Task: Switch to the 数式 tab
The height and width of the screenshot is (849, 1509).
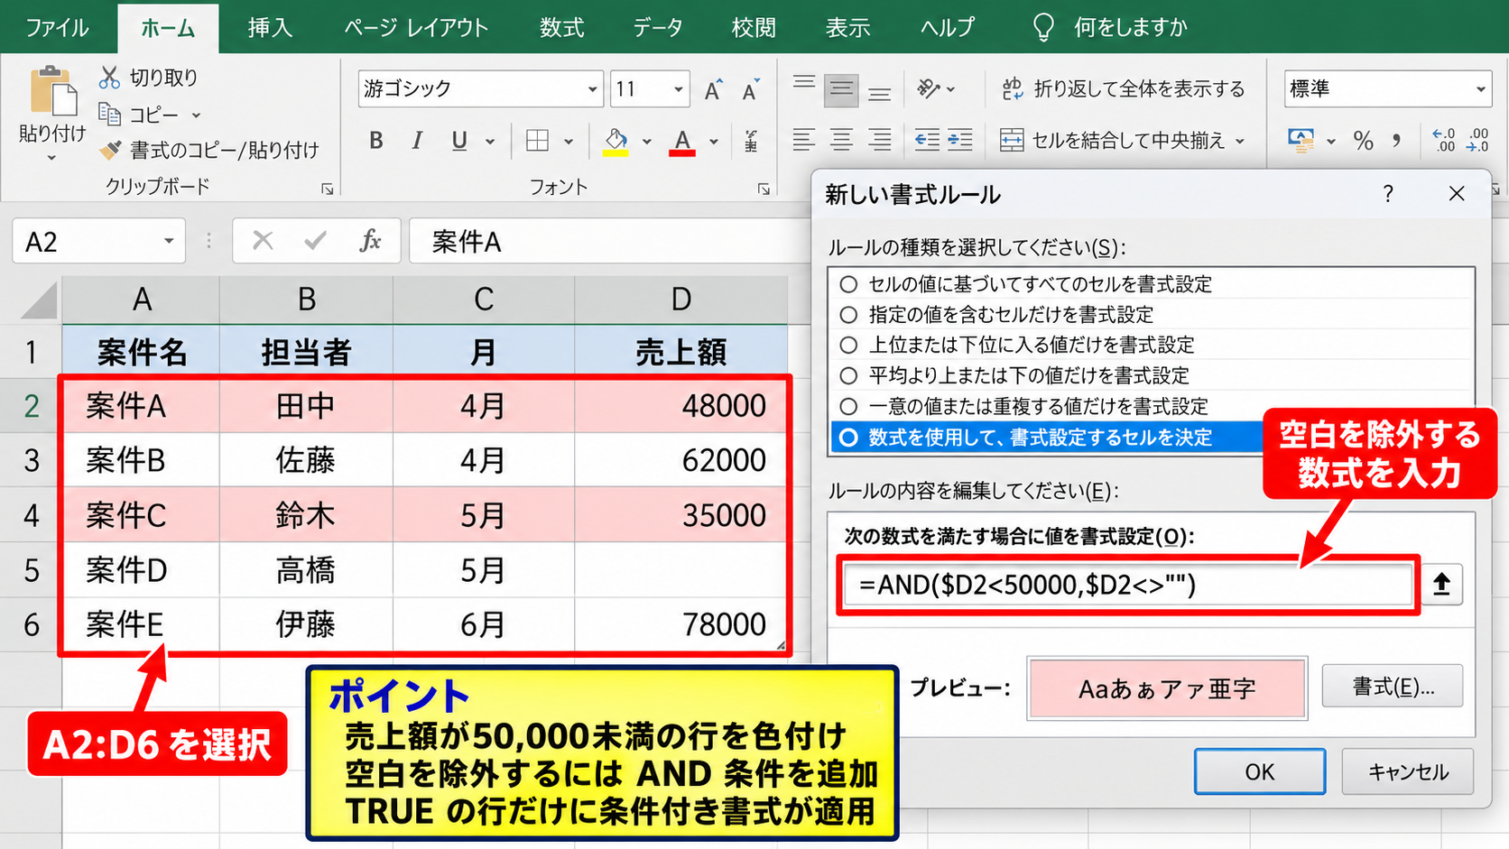Action: (x=561, y=28)
